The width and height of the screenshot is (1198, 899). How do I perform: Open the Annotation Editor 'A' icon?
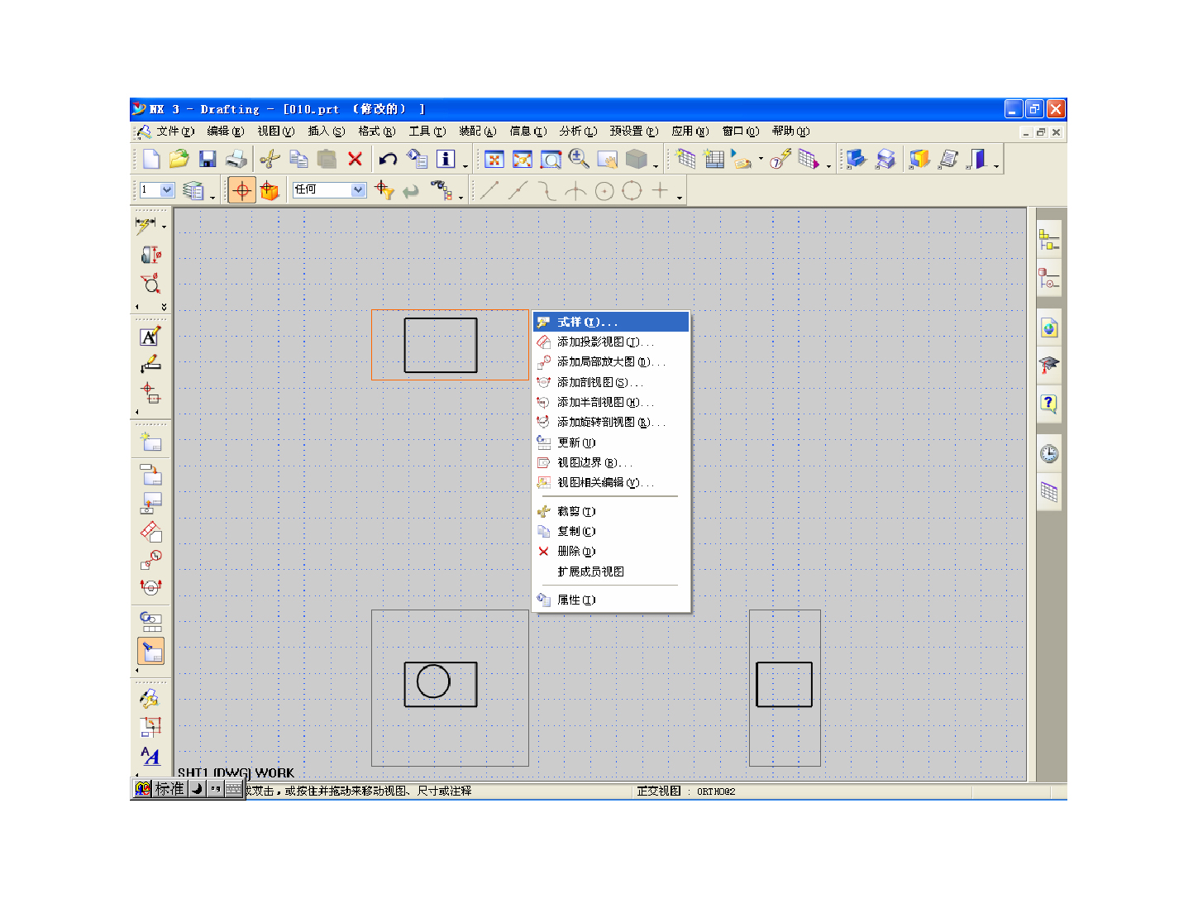coord(150,337)
